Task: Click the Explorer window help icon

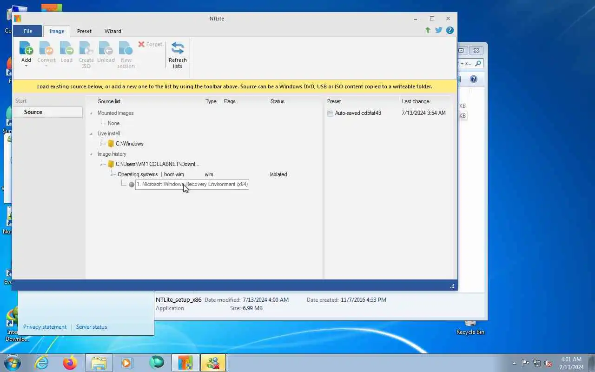Action: point(474,79)
